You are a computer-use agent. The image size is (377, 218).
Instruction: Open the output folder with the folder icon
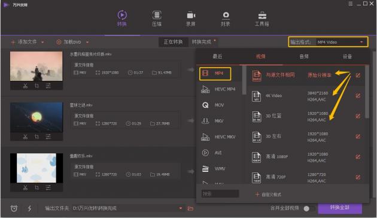(x=190, y=208)
